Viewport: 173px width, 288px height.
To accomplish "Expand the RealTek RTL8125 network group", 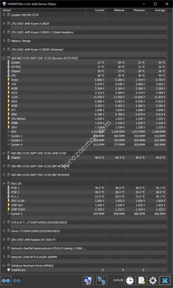I will pyautogui.click(x=4, y=248).
